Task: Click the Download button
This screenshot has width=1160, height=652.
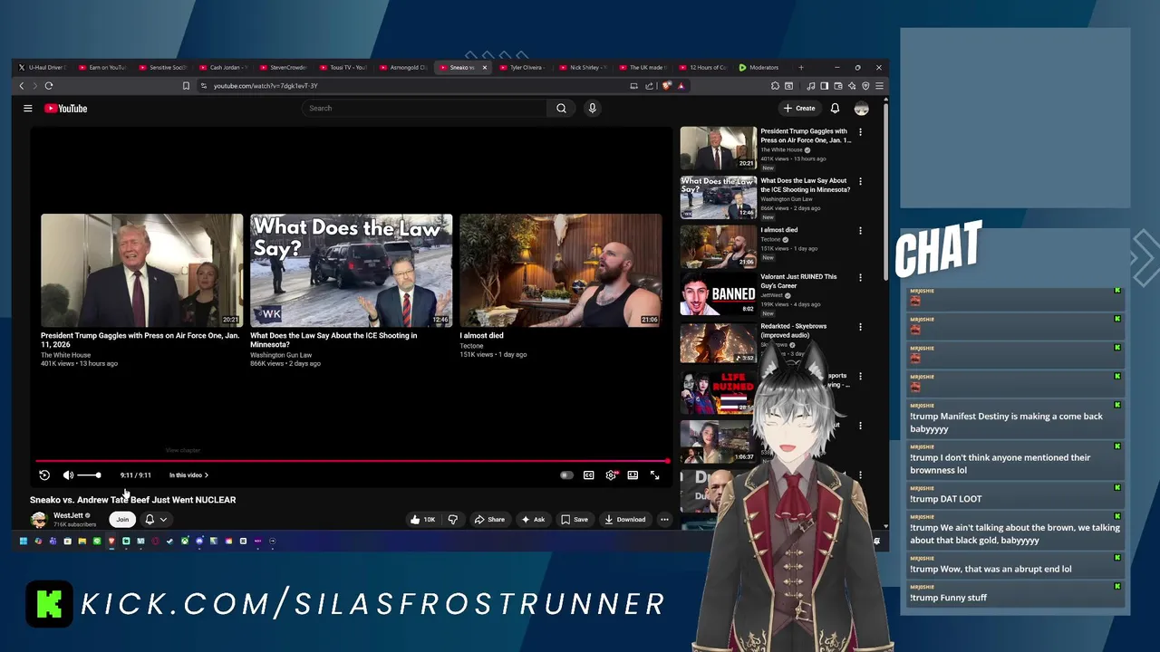Action: pyautogui.click(x=625, y=520)
